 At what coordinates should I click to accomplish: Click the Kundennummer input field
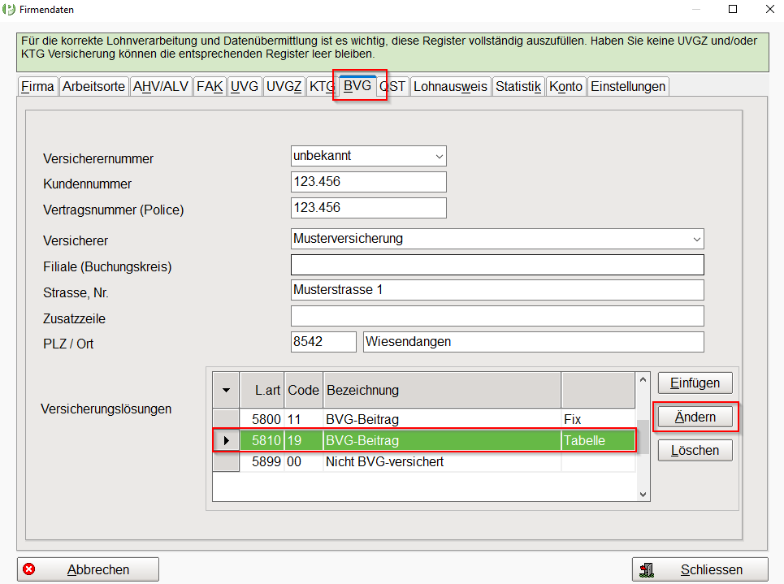point(368,183)
